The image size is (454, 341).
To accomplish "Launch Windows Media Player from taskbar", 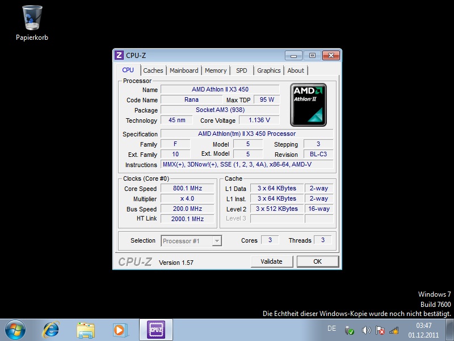I will pyautogui.click(x=119, y=329).
